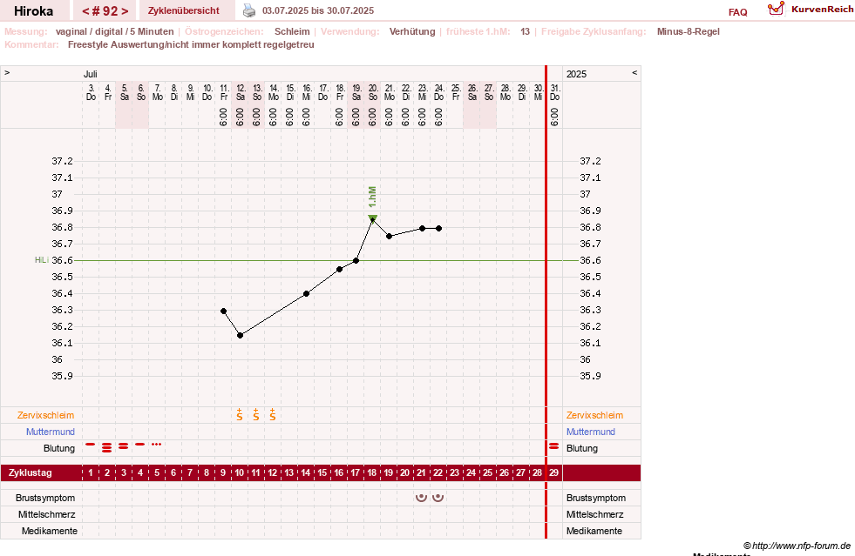This screenshot has width=855, height=556.
Task: Click the Hiroka user name tab
Action: [x=34, y=11]
